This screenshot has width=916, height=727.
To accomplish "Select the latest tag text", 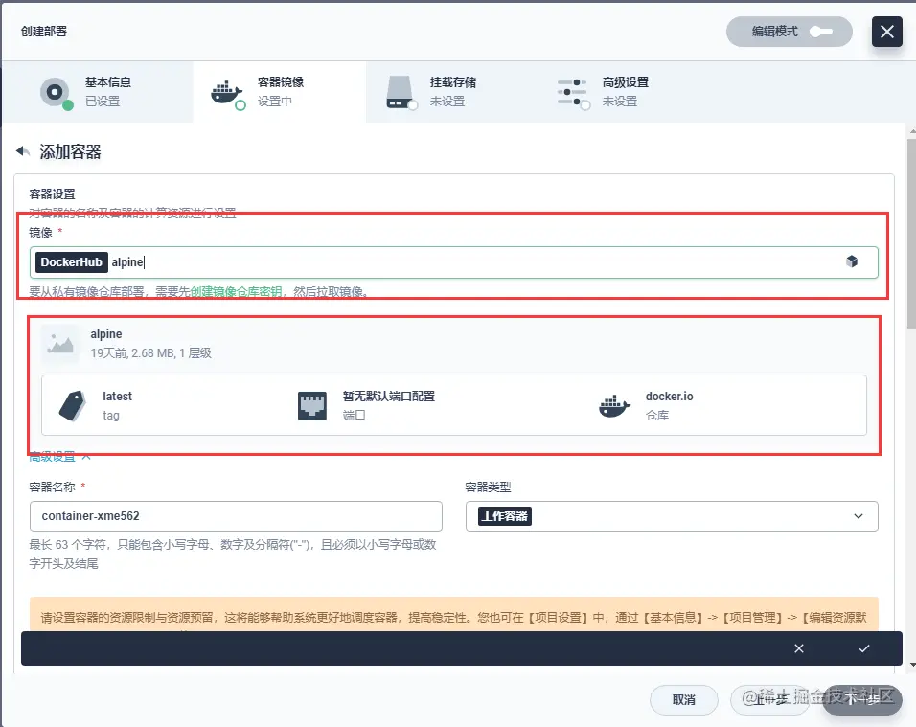I will (x=117, y=396).
